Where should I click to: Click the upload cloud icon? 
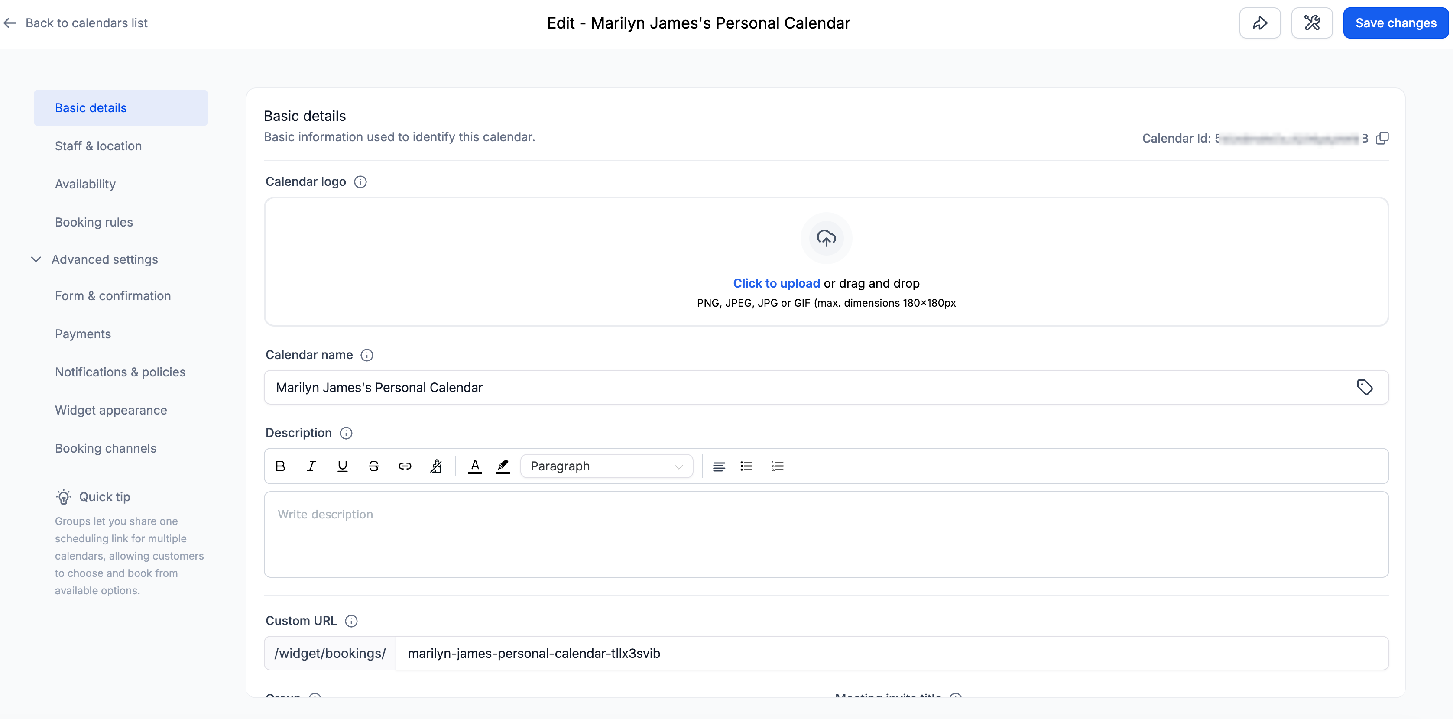(x=826, y=238)
